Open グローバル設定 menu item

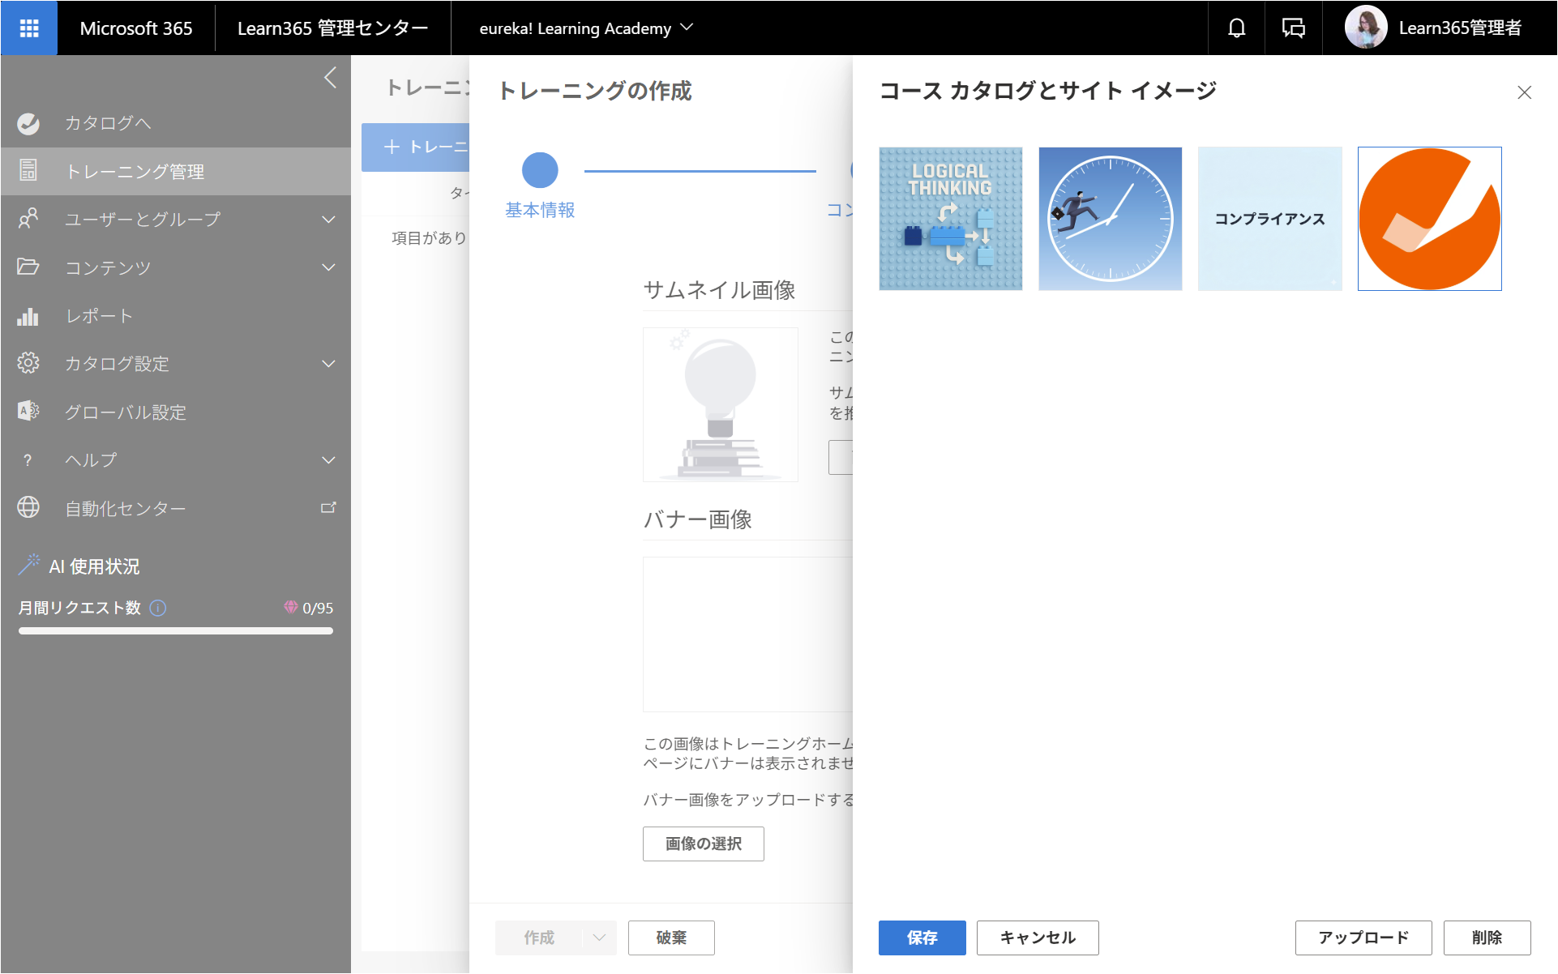(176, 412)
